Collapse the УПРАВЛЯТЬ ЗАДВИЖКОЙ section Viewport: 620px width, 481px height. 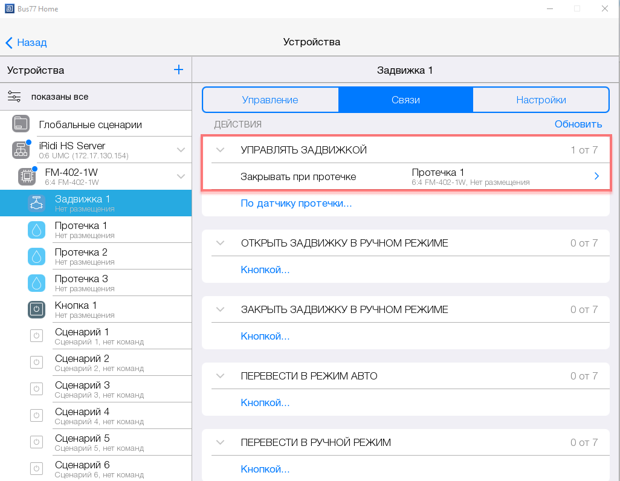tap(220, 150)
